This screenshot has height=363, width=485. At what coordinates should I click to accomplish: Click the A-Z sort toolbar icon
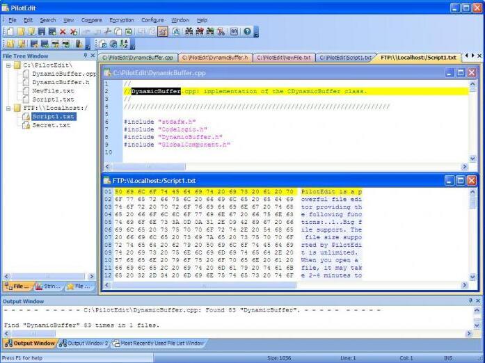coord(124,44)
